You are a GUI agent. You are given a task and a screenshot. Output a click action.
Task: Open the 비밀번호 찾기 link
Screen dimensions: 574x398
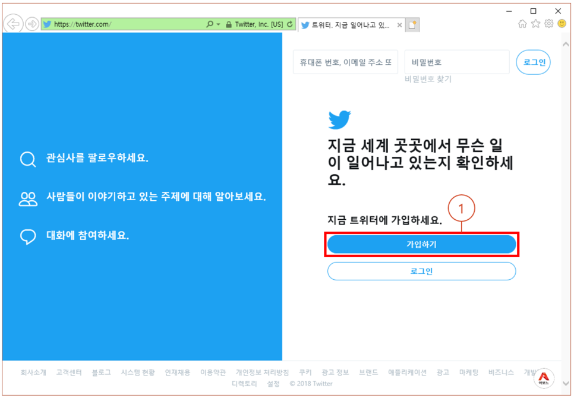428,79
